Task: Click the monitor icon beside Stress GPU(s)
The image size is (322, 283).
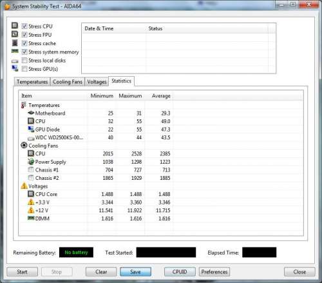Action: [15, 68]
